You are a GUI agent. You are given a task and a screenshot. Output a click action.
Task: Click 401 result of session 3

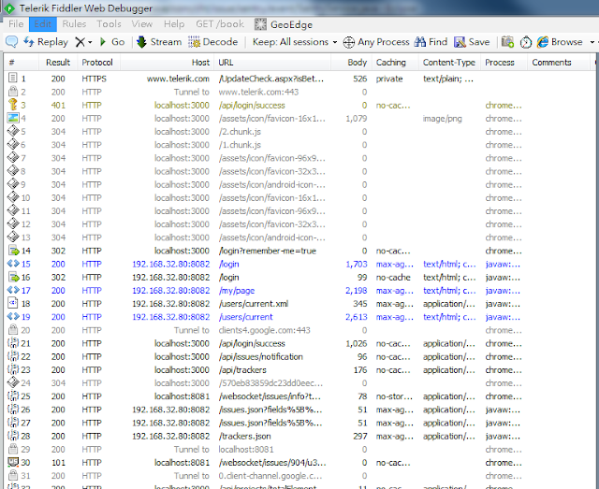58,106
